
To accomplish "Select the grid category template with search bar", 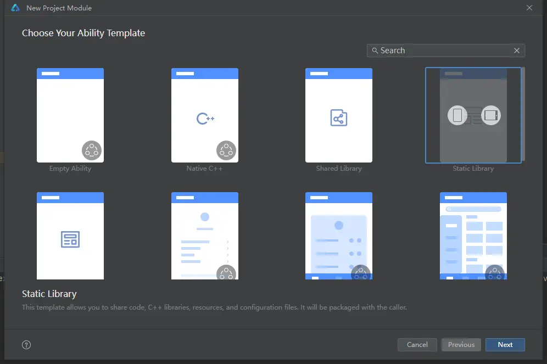I will coord(473,236).
